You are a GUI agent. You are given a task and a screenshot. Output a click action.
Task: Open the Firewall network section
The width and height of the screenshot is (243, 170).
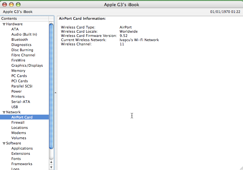click(18, 122)
